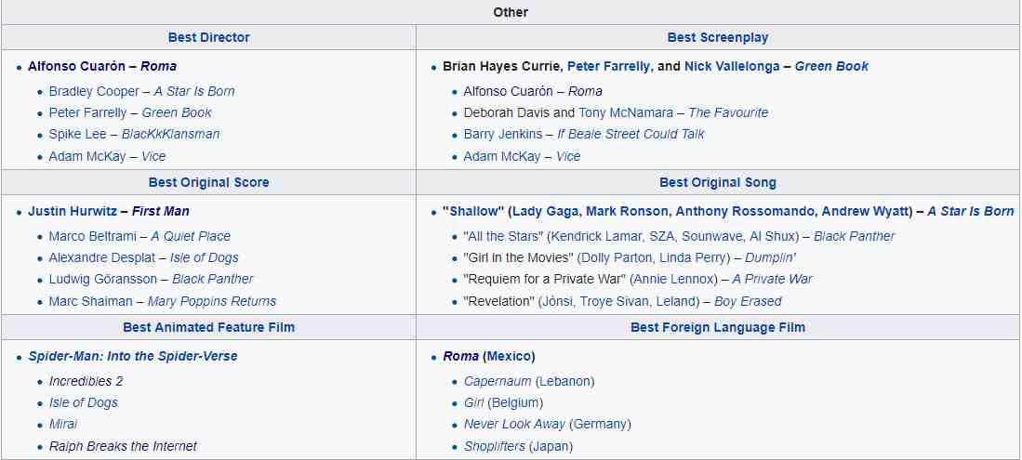Open the Best Foreign Language Film header
The width and height of the screenshot is (1022, 460).
pos(718,327)
